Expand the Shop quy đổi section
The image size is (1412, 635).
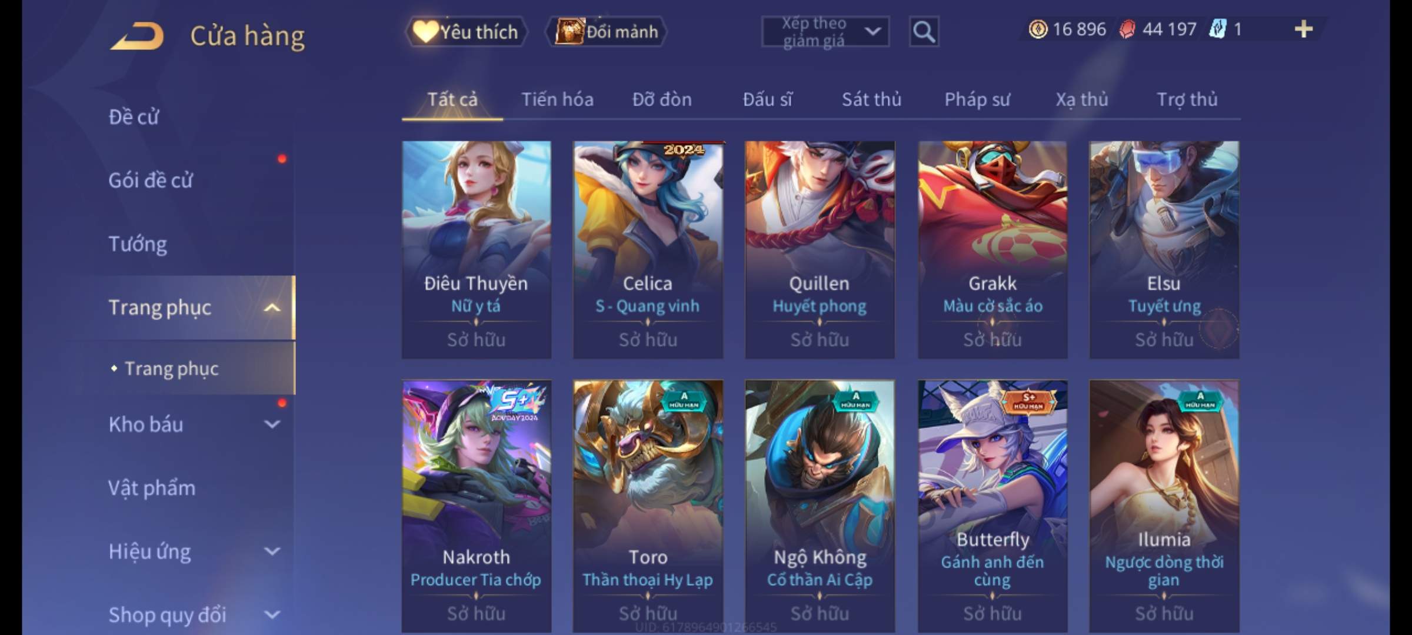pyautogui.click(x=272, y=614)
